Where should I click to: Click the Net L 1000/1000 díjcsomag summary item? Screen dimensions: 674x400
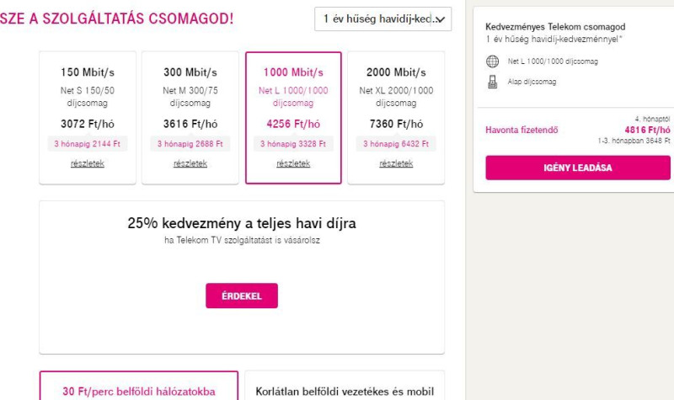click(553, 61)
